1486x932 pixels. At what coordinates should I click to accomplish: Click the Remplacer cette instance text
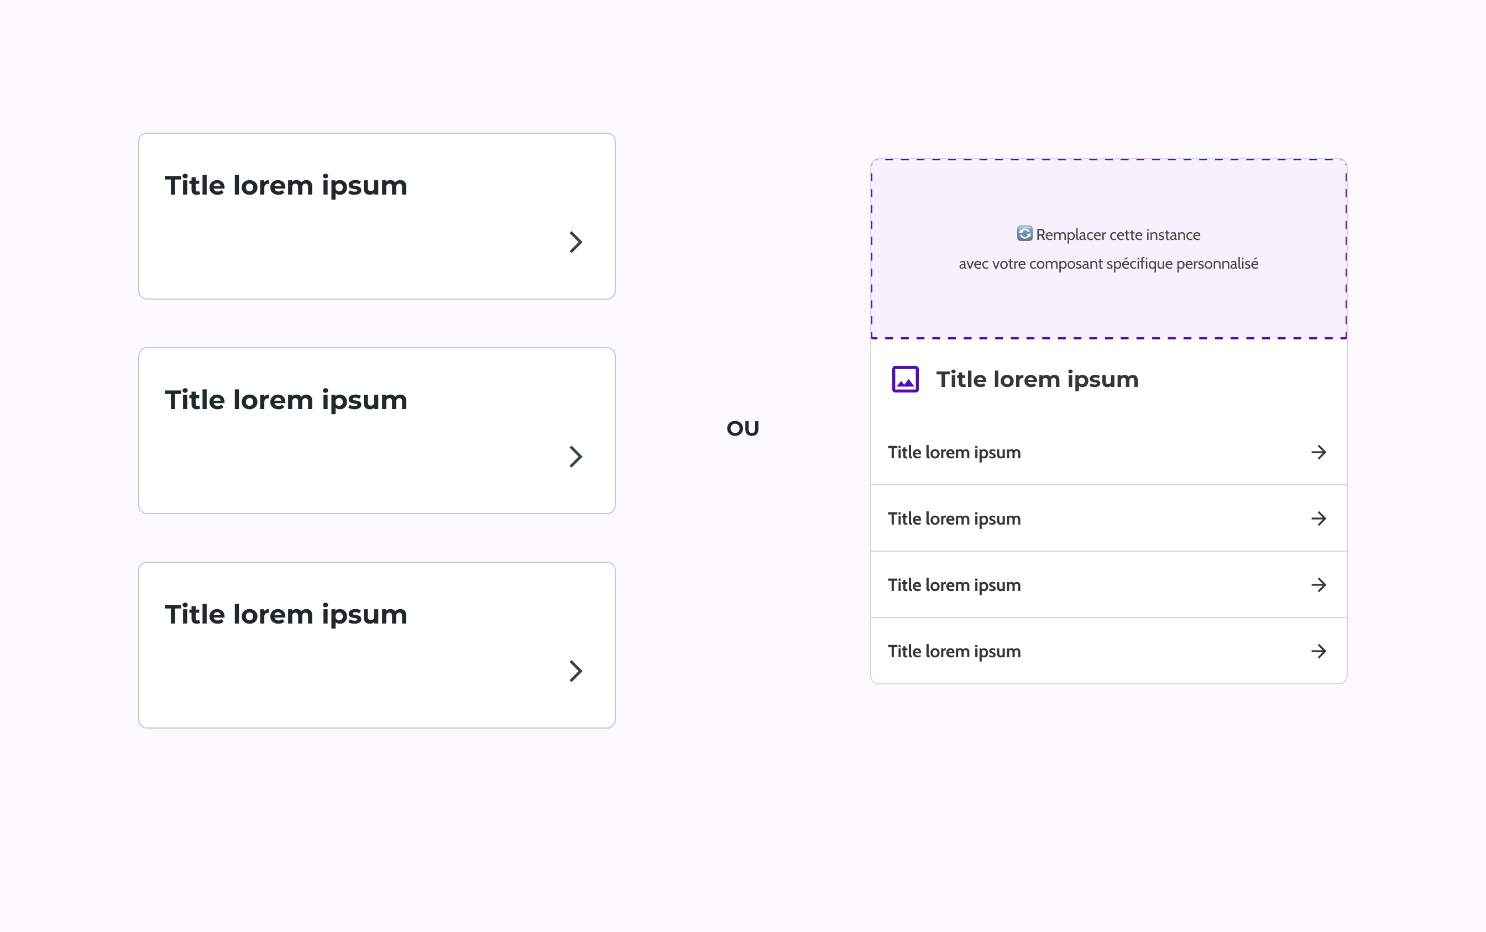coord(1117,235)
